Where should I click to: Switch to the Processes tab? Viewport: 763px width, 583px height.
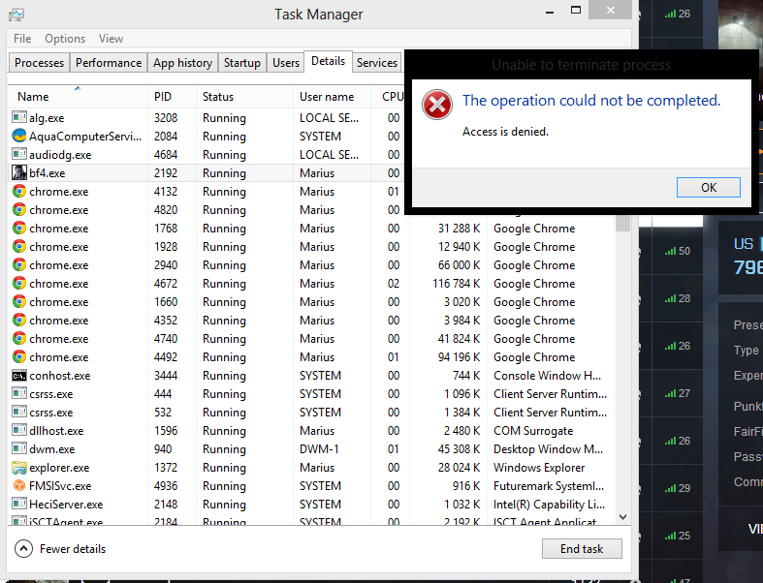(39, 63)
